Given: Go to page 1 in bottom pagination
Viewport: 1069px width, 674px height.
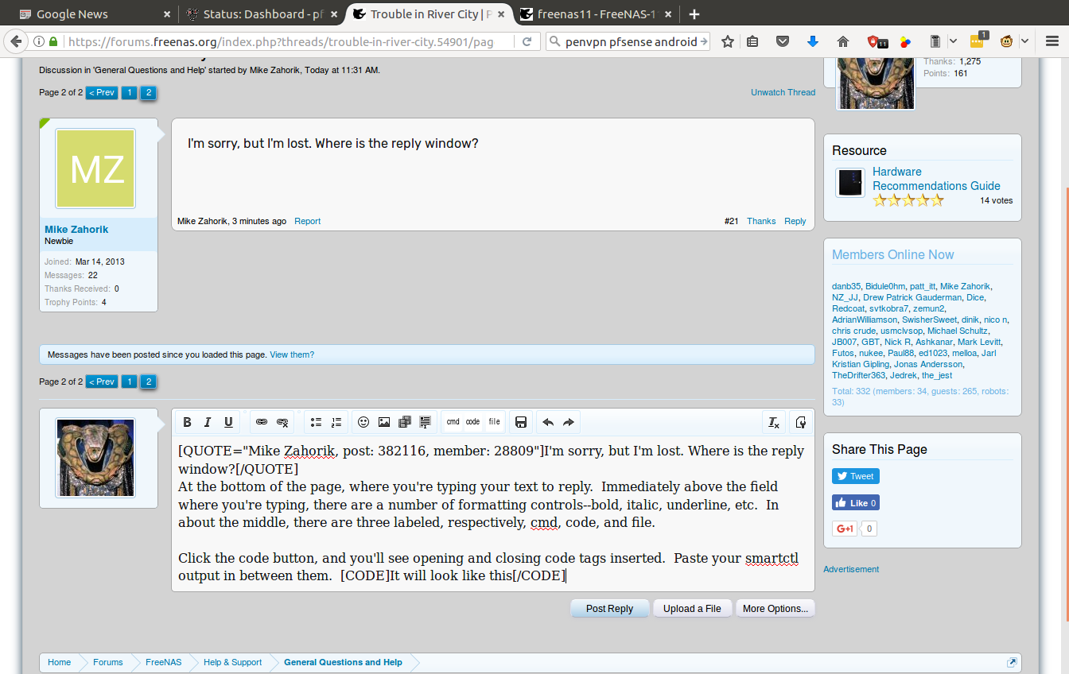Looking at the screenshot, I should coord(129,382).
